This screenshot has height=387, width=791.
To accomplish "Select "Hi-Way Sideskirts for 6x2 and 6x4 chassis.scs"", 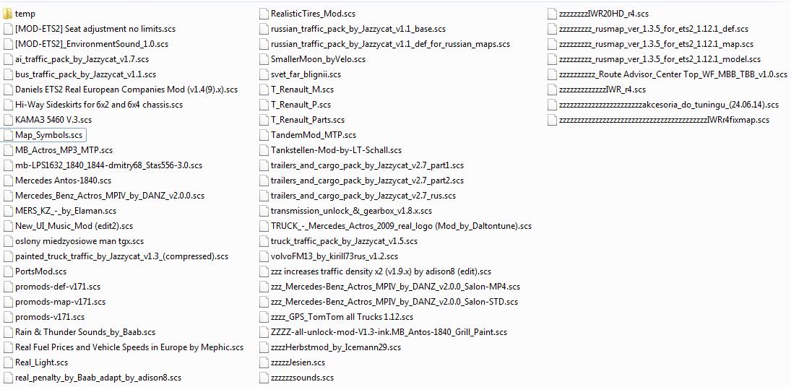I will [99, 105].
